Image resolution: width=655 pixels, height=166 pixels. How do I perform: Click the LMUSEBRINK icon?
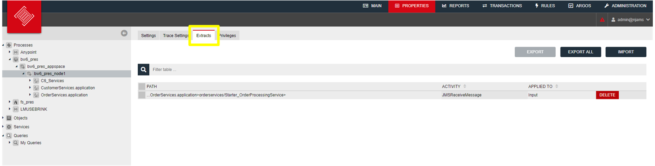[x=16, y=109]
